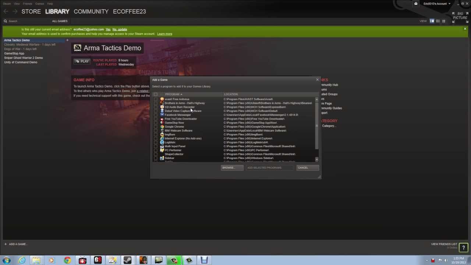Open the Games menu
Screen dimensions: 471x265
[39, 4]
